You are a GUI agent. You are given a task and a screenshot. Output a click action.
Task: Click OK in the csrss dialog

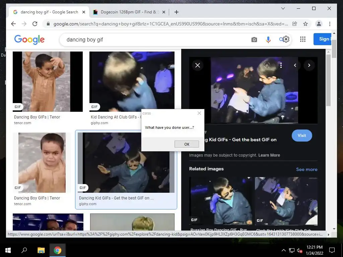(187, 144)
